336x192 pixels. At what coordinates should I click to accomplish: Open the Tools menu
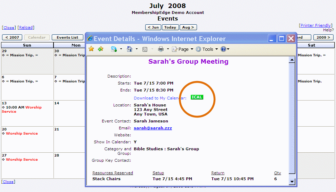tap(207, 49)
